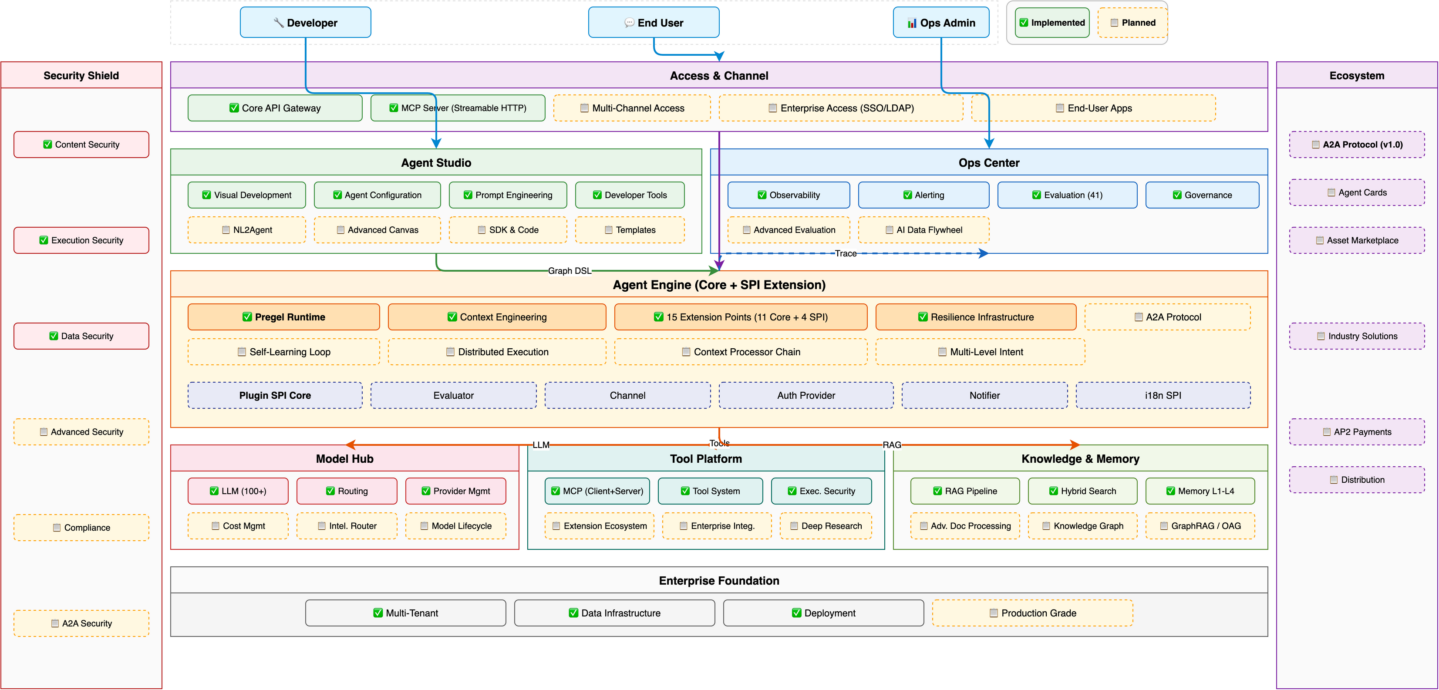This screenshot has height=690, width=1439.
Task: Click the Knowledge & Memory section title
Action: coord(1080,459)
